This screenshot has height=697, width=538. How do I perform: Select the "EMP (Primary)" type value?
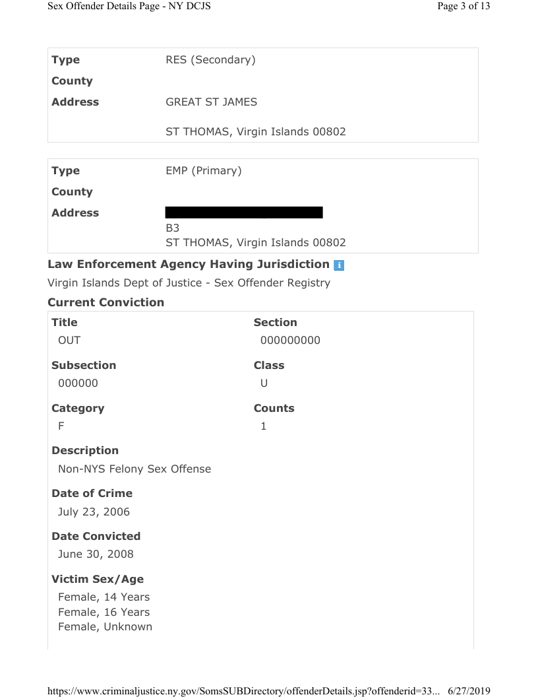coord(204,171)
